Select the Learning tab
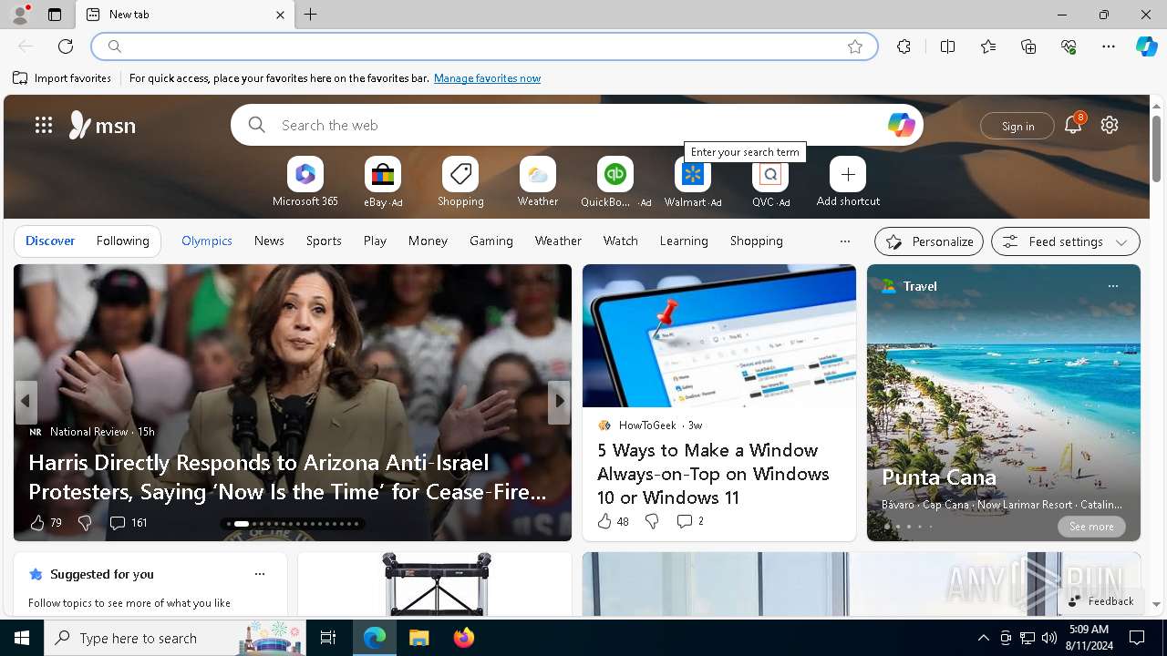 684,241
